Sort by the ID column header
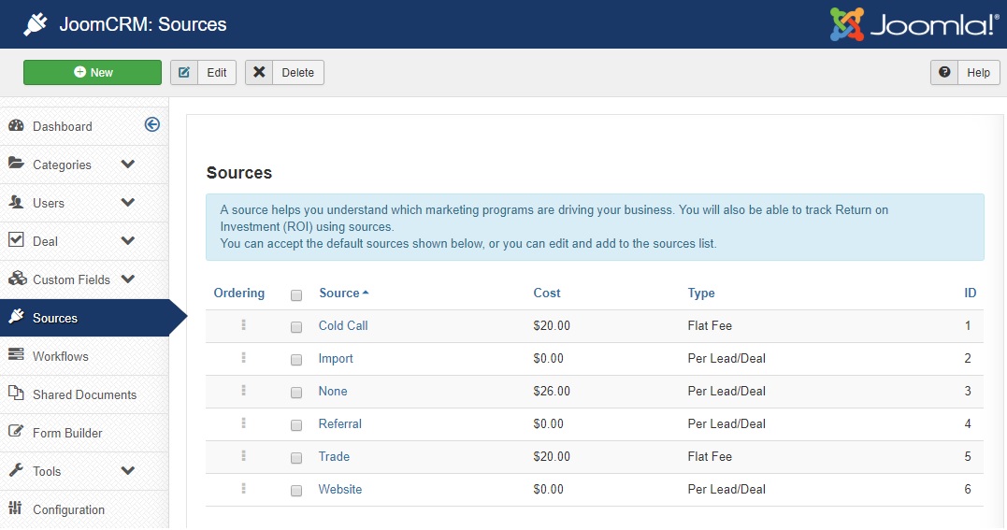The height and width of the screenshot is (530, 1007). [970, 293]
